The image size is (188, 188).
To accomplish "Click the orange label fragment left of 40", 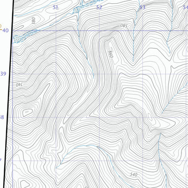I will [x=0, y=27].
